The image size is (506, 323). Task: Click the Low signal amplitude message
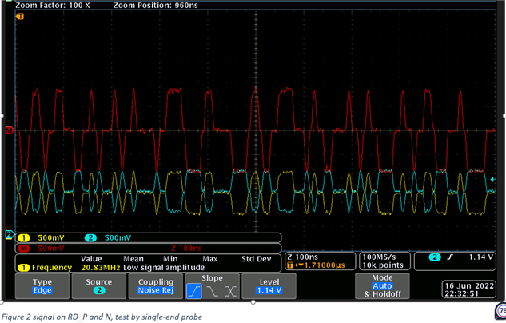pos(164,268)
